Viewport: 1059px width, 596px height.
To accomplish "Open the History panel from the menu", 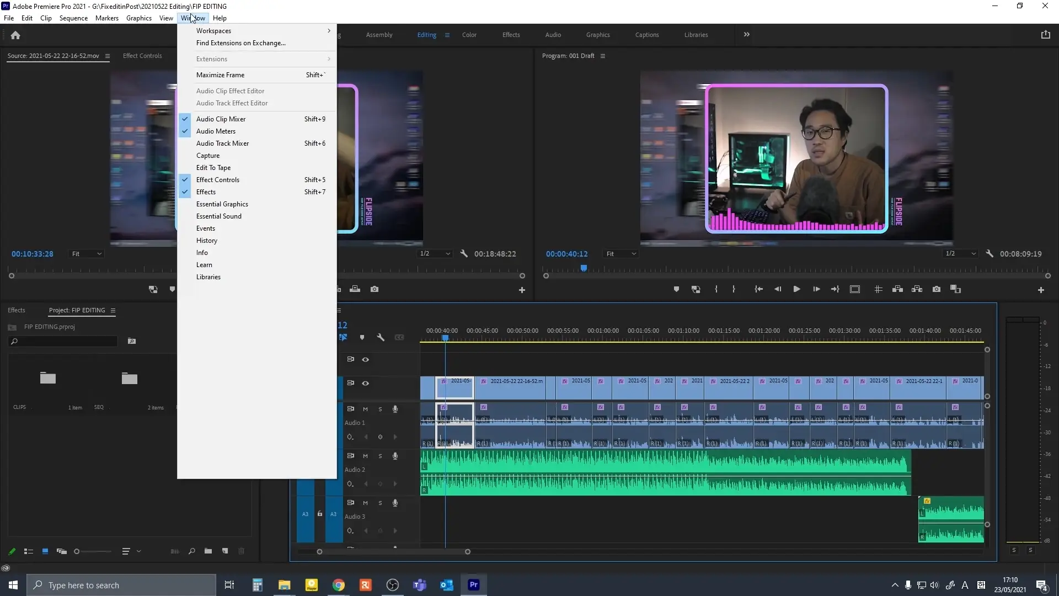I will [x=257, y=241].
